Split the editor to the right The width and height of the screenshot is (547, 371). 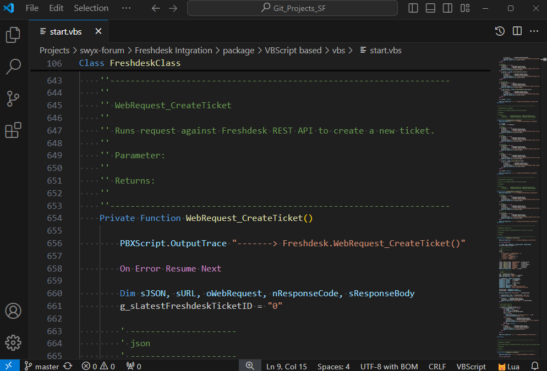coord(517,31)
